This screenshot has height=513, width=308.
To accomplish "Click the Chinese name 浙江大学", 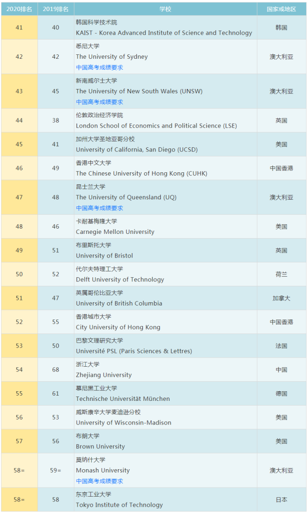I will pos(88,364).
